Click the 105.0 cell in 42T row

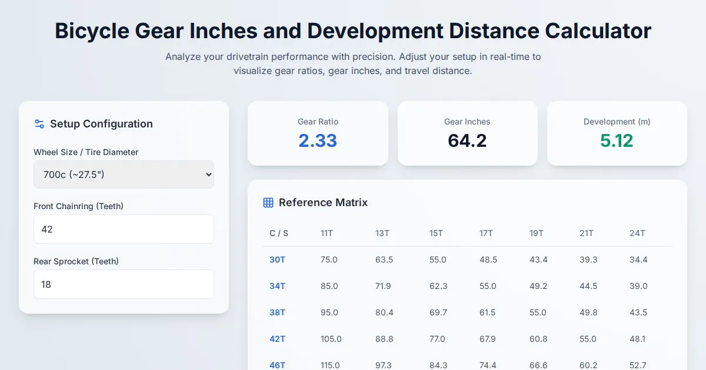331,339
